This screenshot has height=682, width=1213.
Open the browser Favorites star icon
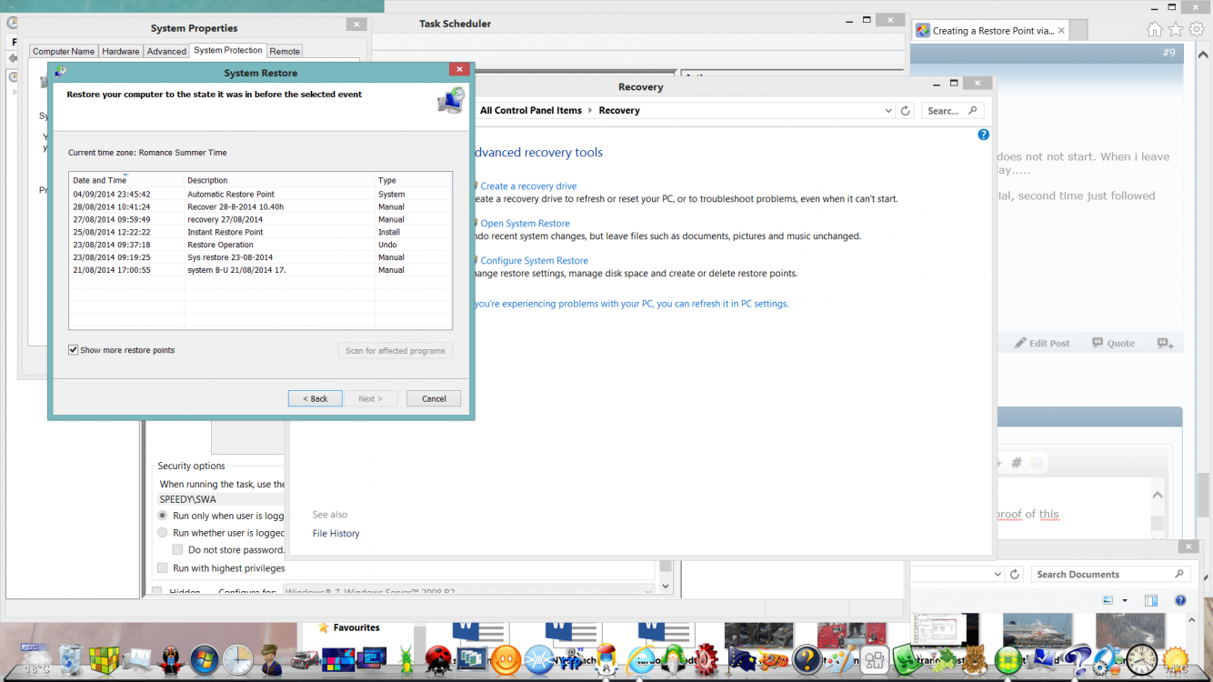[x=1176, y=30]
